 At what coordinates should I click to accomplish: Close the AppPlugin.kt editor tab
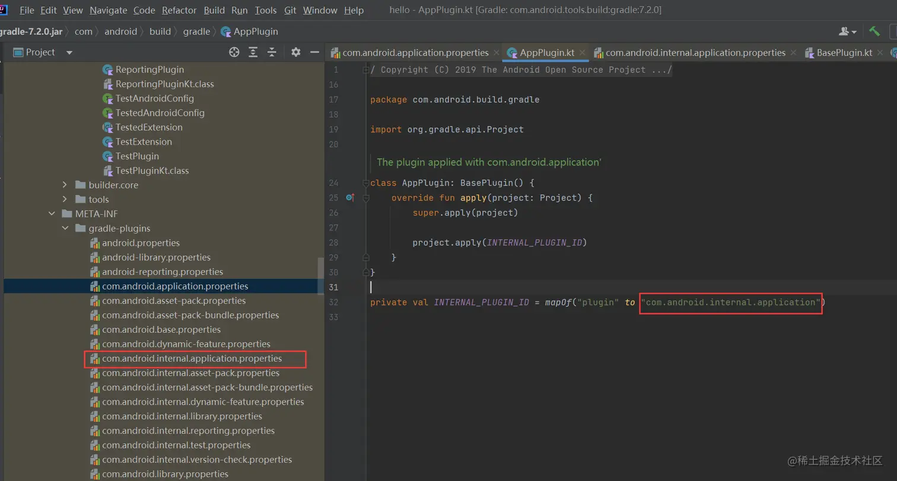(583, 53)
